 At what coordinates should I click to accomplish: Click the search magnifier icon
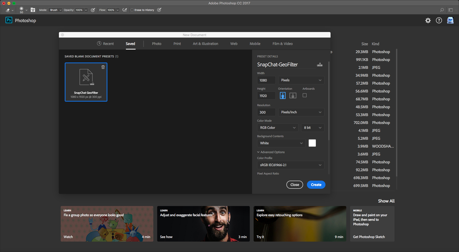pos(442,10)
